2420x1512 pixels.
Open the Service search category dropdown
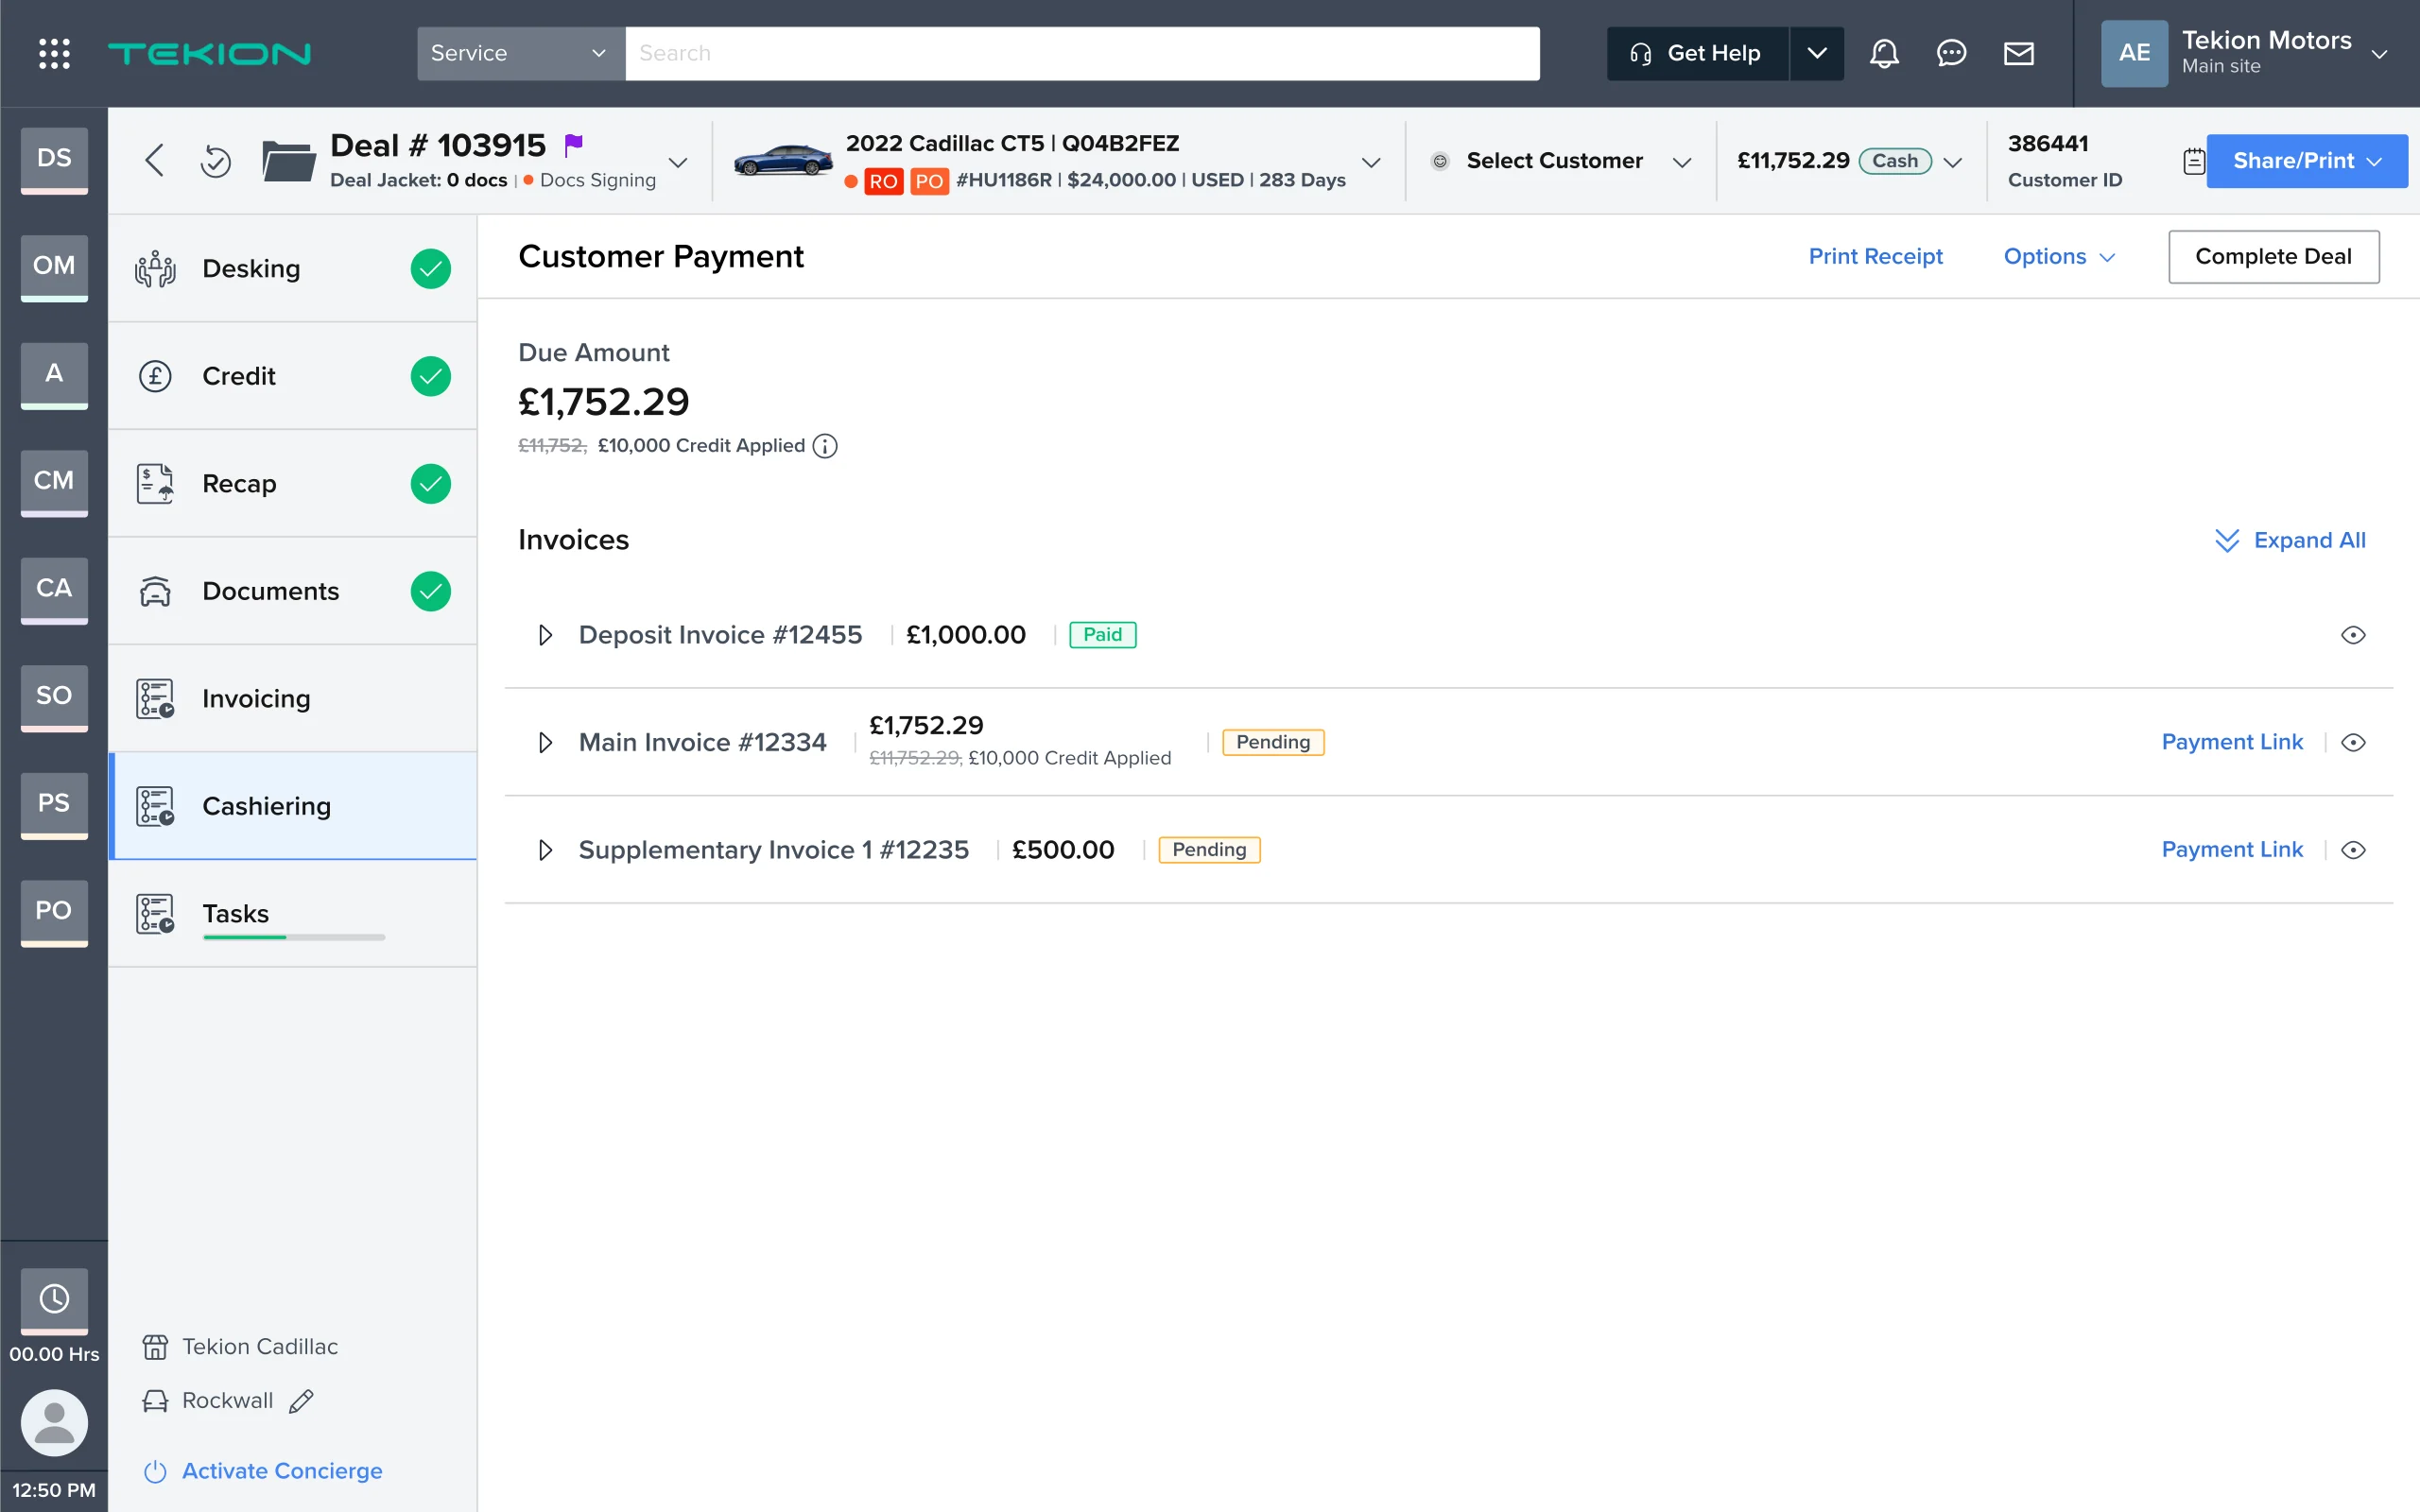pos(521,53)
